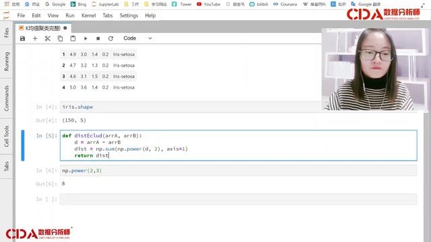Screen dimensions: 431x242
Task: Click the empty code cell at bottom
Action: [238, 199]
